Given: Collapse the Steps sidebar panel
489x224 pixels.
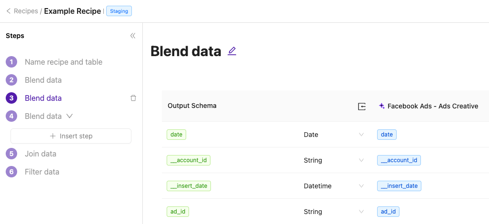Looking at the screenshot, I should pyautogui.click(x=133, y=36).
